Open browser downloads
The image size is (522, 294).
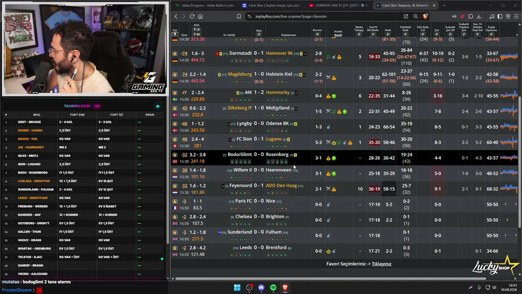(479, 16)
